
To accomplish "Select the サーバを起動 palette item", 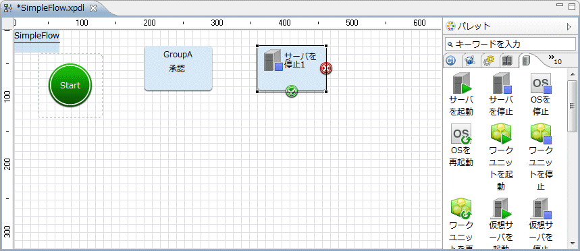I will [x=461, y=94].
